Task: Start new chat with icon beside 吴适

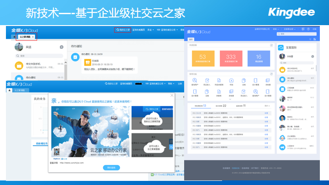Action: [x=62, y=47]
